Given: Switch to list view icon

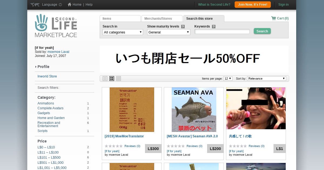Looking at the screenshot, I should point(105,79).
